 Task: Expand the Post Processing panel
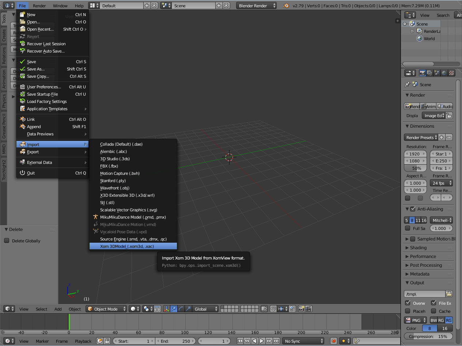point(426,265)
